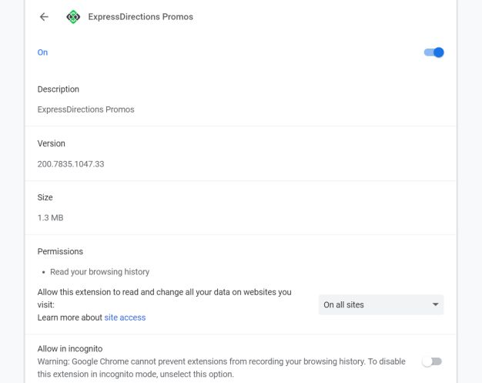Click the 1.3 MB size value
Screen dimensions: 482x383
point(51,218)
